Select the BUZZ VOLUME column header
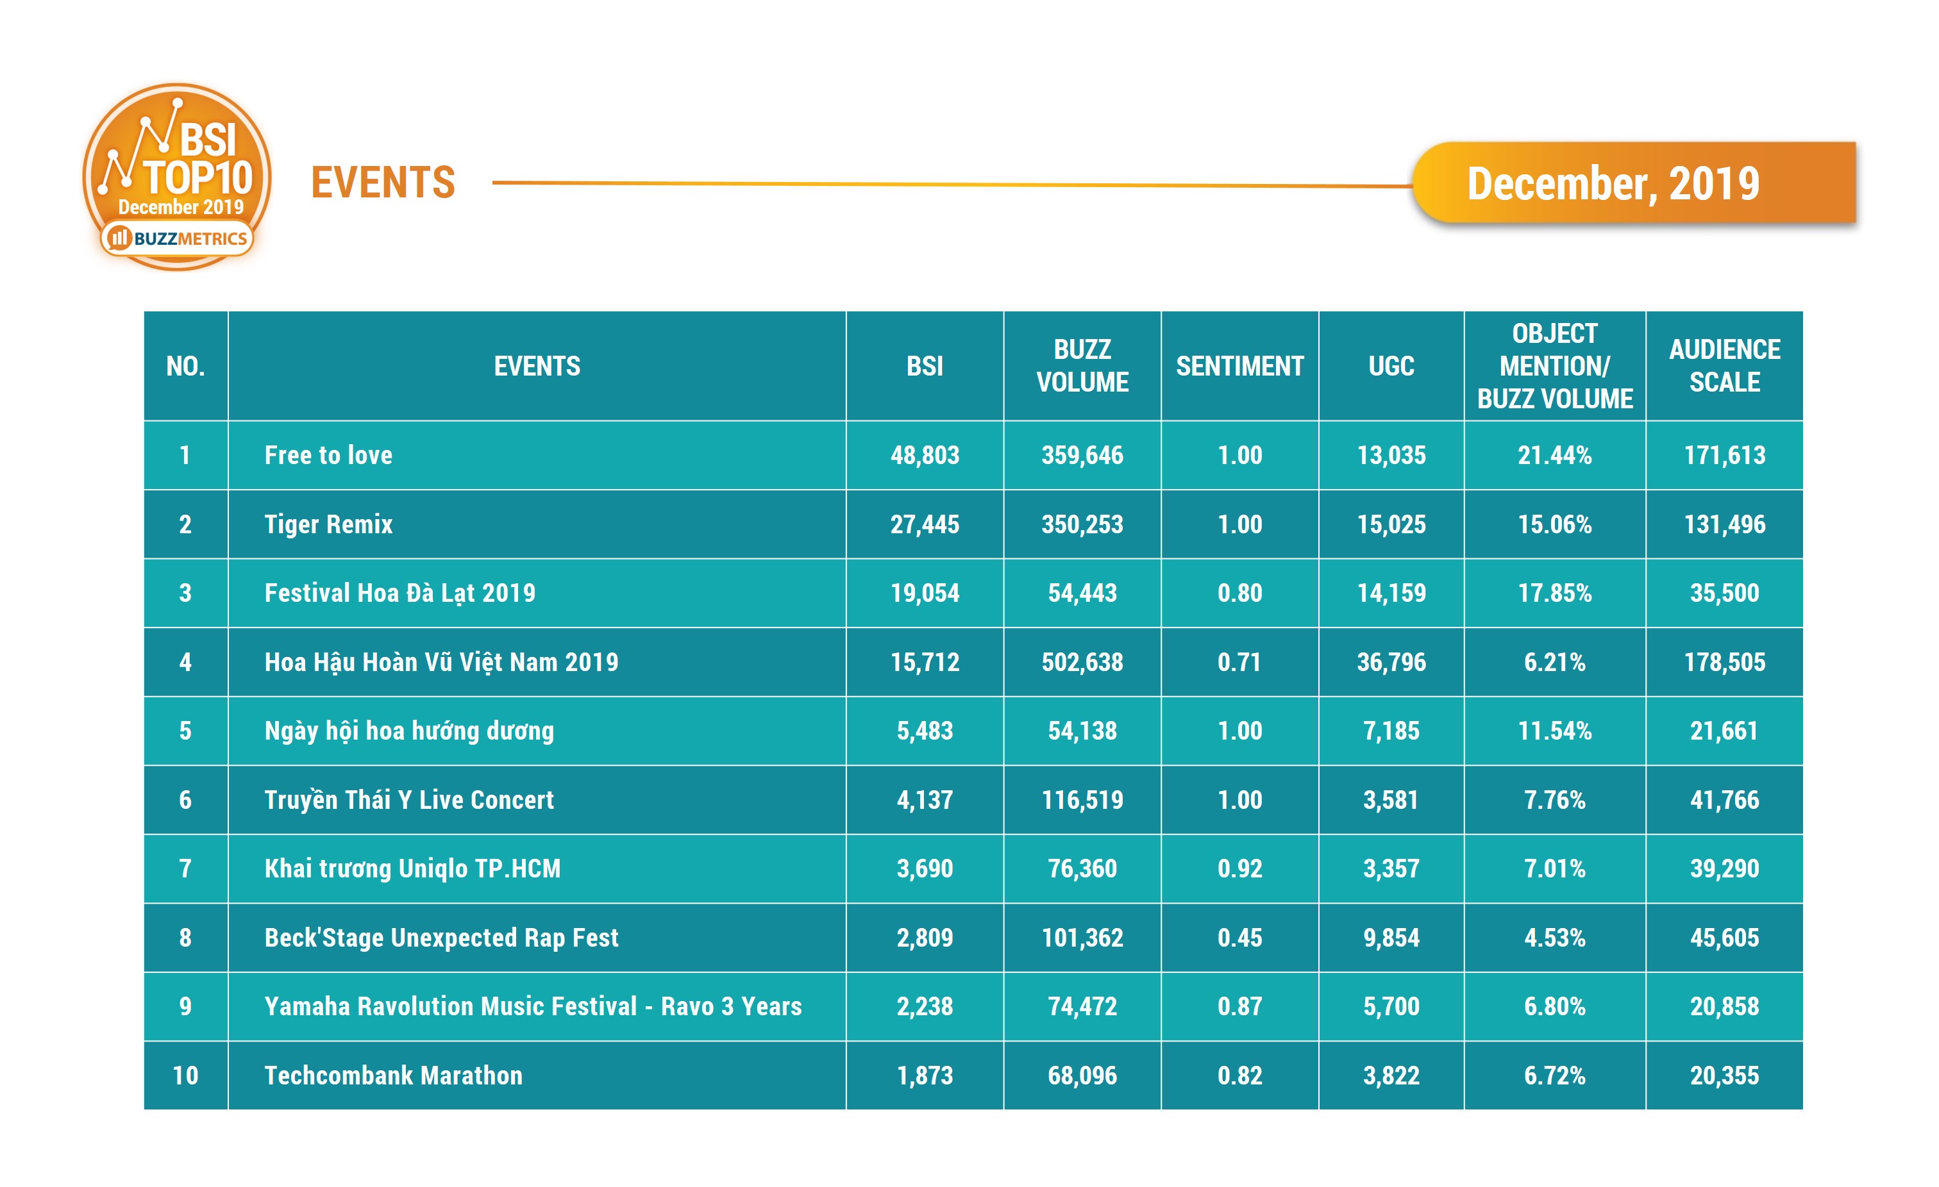The image size is (1939, 1187). pos(1082,366)
